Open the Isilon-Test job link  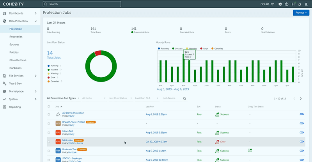pos(67,131)
